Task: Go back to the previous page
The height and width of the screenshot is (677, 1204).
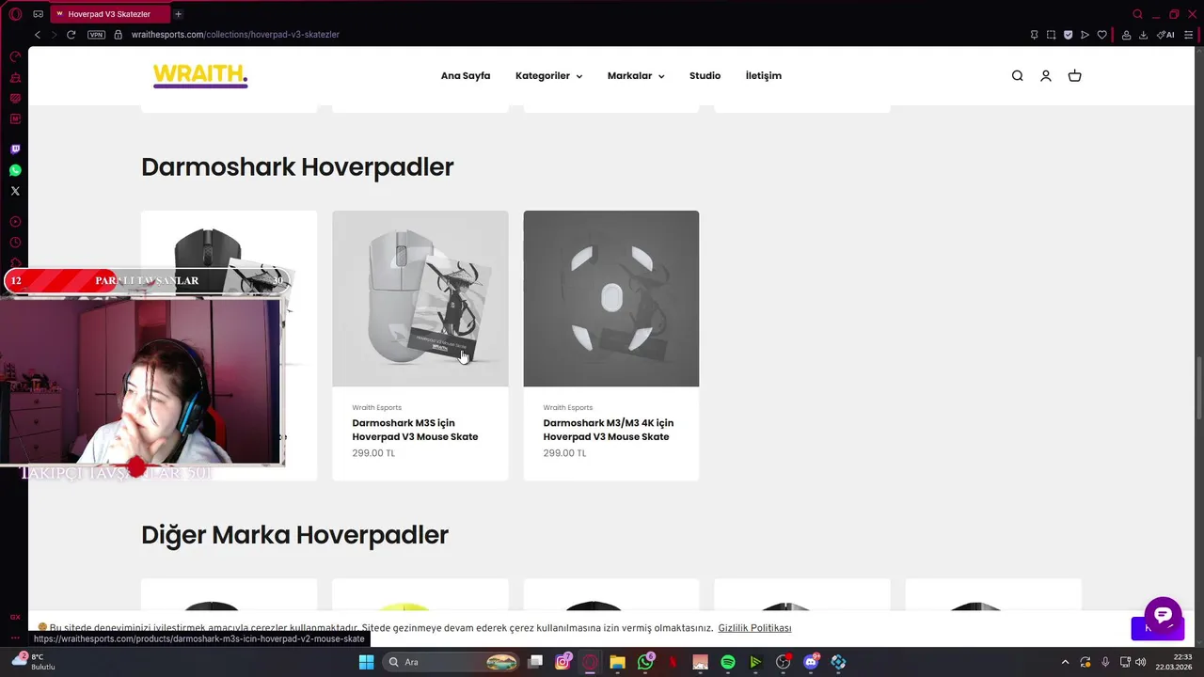Action: click(38, 35)
